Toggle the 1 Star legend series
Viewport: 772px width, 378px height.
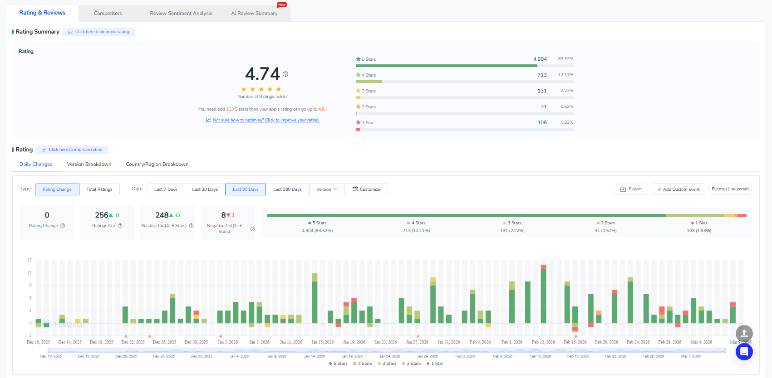click(435, 363)
